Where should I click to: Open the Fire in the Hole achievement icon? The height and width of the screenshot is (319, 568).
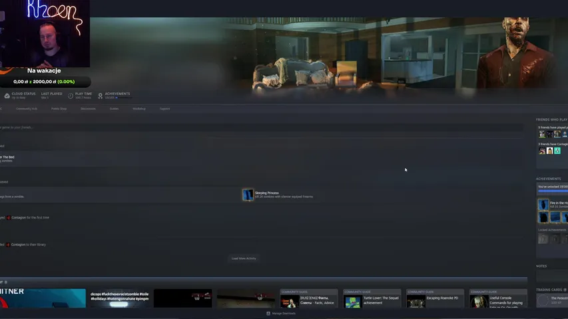click(x=543, y=205)
